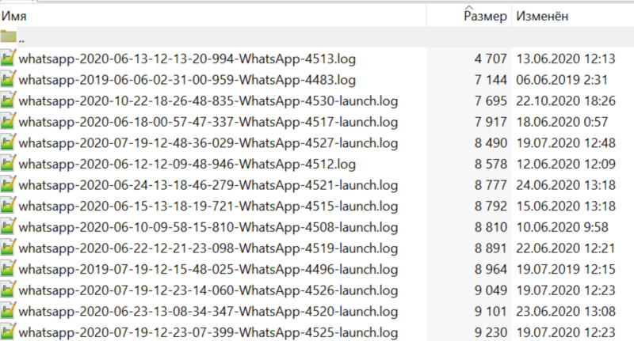Click the date 18.06.2020 0:57

point(562,122)
